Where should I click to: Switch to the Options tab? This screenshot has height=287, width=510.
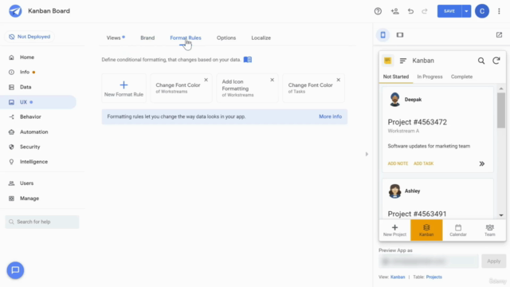click(226, 37)
